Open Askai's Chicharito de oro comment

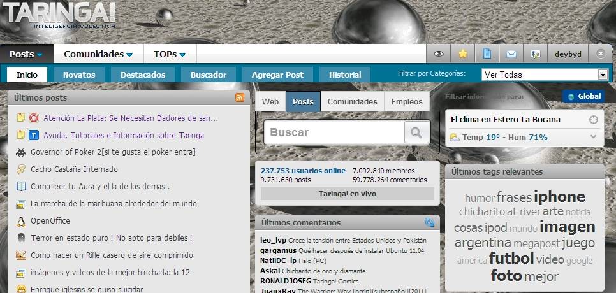click(324, 271)
